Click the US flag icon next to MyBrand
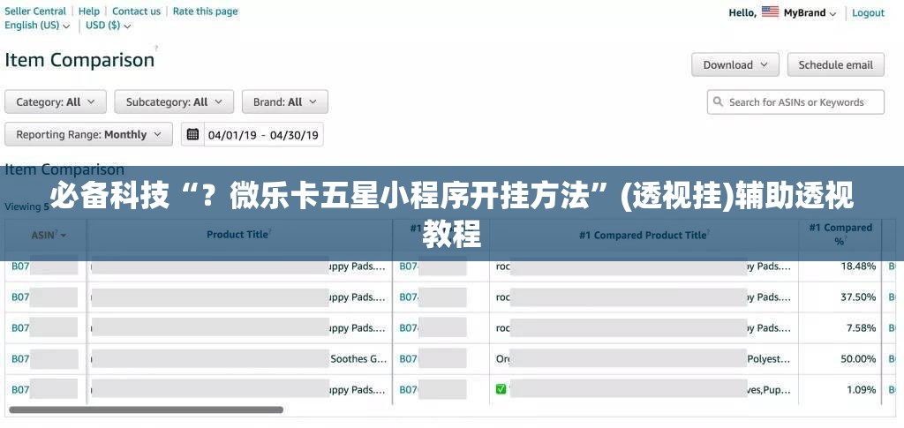Viewport: 904px width, 428px height. click(770, 12)
